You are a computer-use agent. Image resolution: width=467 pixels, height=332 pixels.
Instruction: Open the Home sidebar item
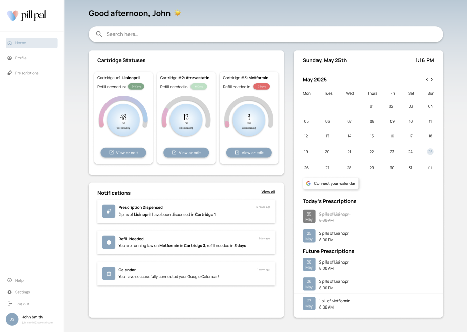point(31,43)
